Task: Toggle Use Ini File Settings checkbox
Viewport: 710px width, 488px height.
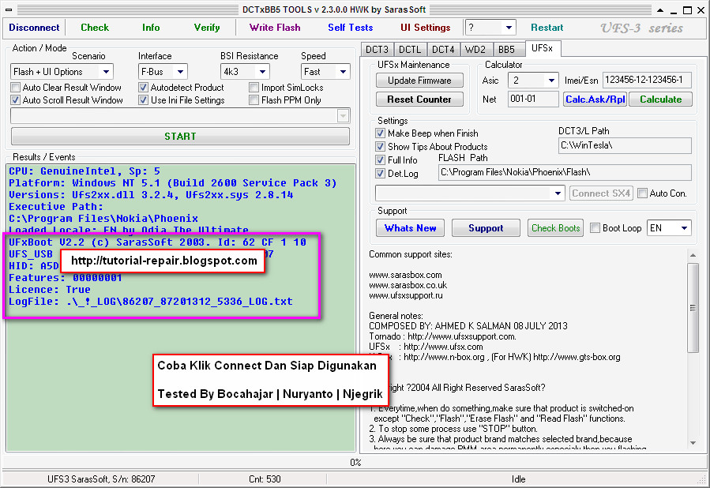Action: click(x=144, y=100)
